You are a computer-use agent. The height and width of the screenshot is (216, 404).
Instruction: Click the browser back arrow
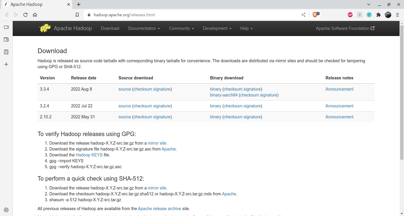coord(7,15)
